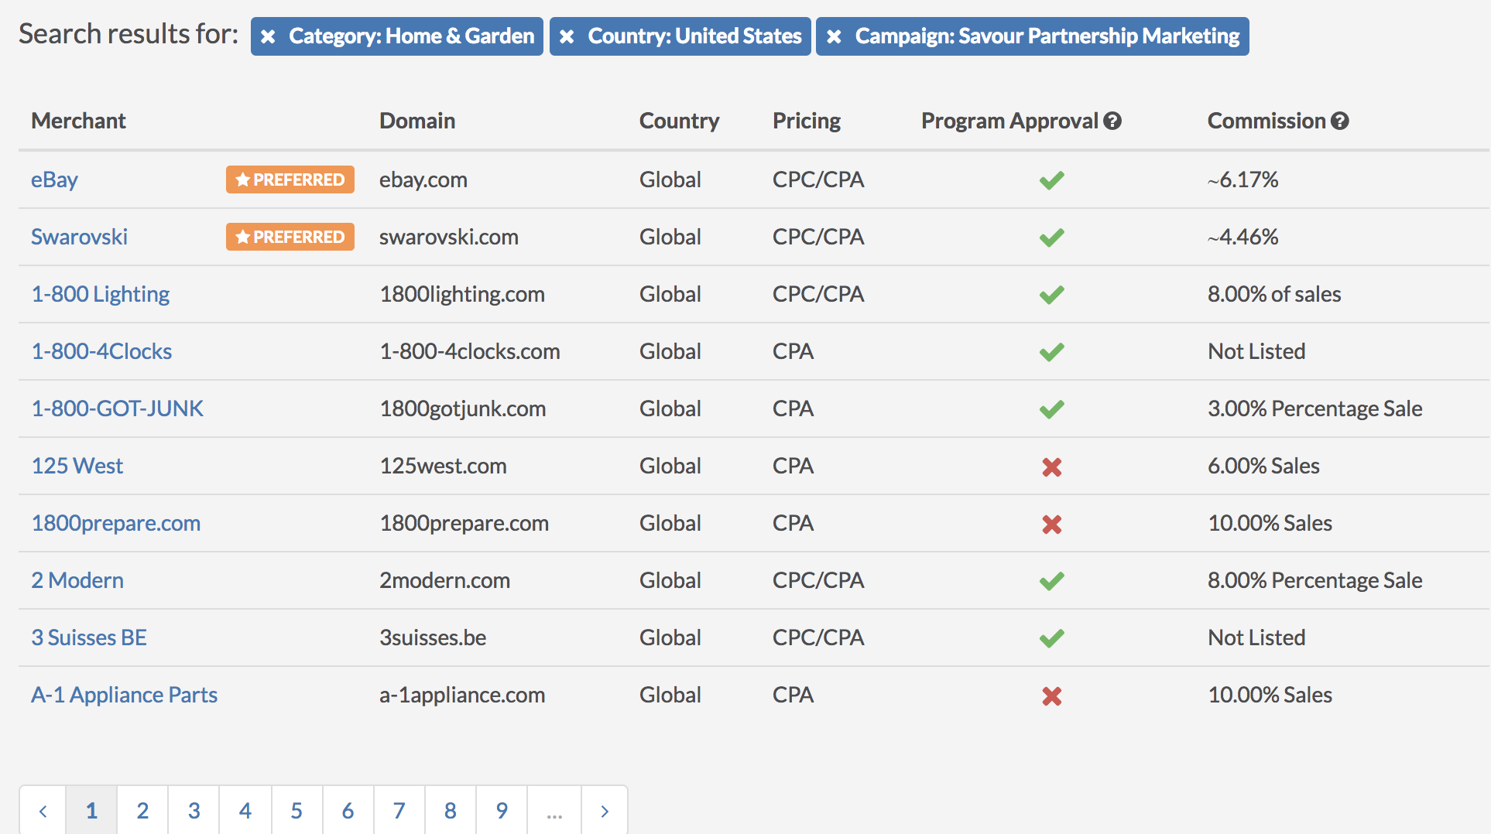Select pagination page 1
The width and height of the screenshot is (1491, 834).
91,810
